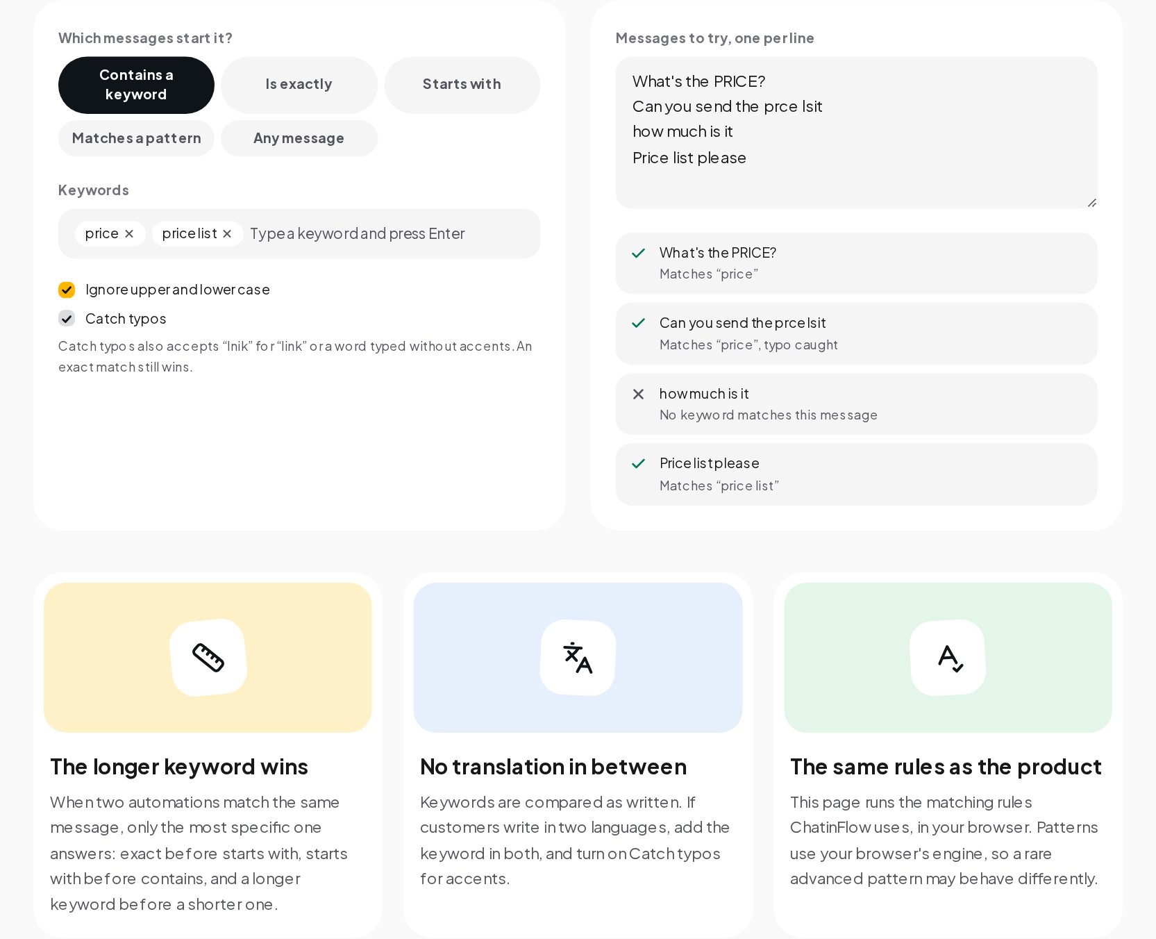1156x939 pixels.
Task: Click the green spellcheck illustration panel
Action: coord(948,658)
